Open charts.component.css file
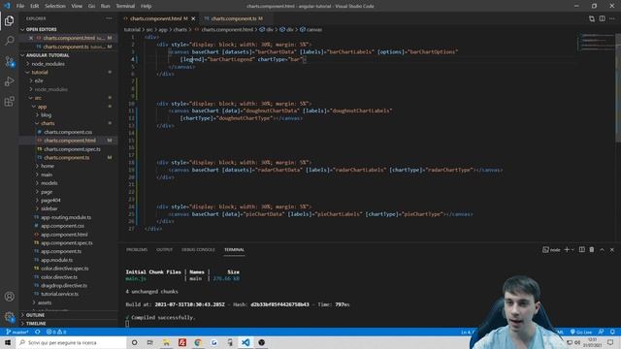This screenshot has height=349, width=621. 68,132
